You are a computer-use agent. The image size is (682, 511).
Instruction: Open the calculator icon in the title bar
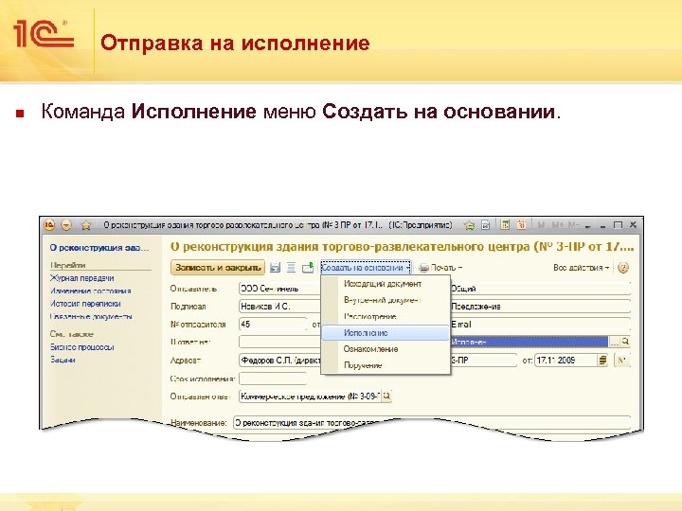point(505,225)
